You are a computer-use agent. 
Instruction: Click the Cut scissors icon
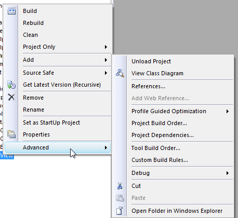pos(120,186)
